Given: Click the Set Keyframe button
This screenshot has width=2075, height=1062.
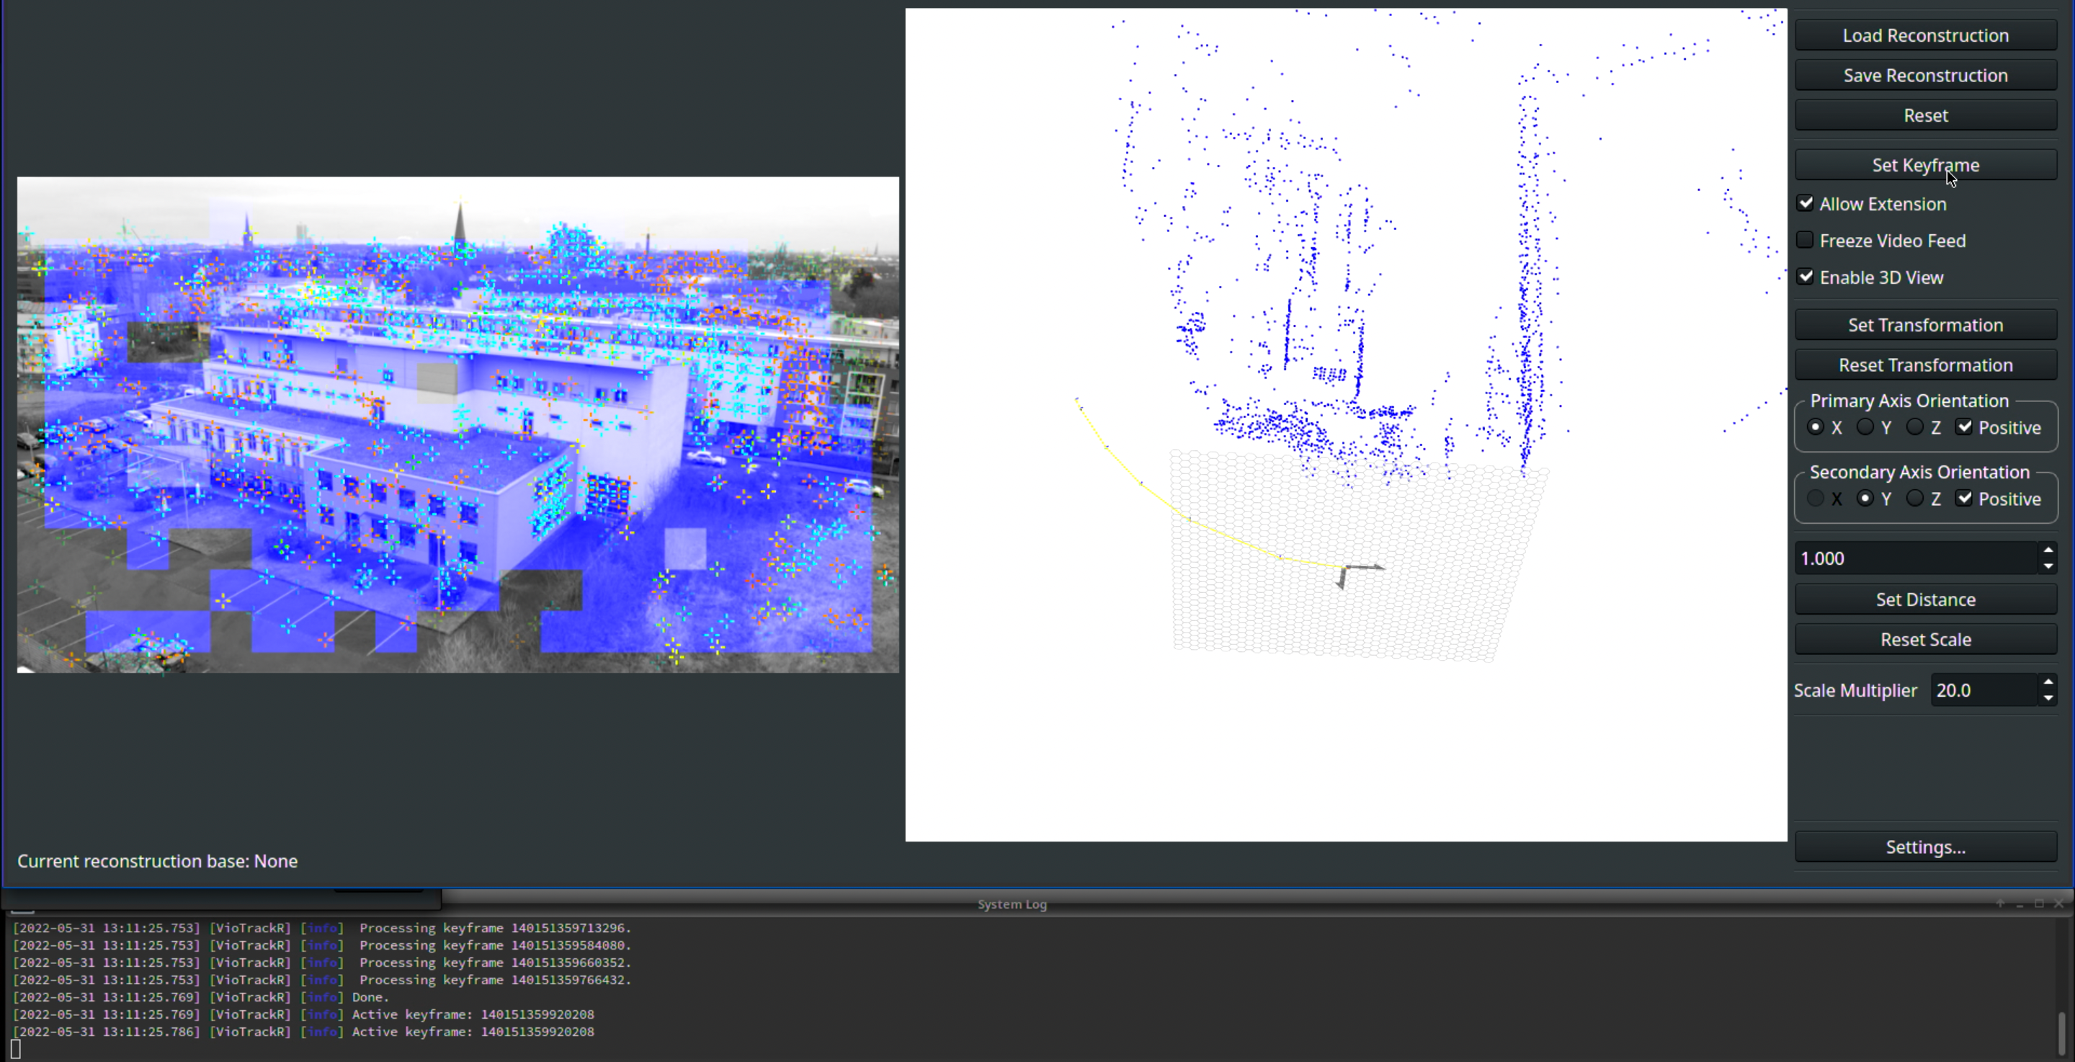Looking at the screenshot, I should tap(1925, 165).
